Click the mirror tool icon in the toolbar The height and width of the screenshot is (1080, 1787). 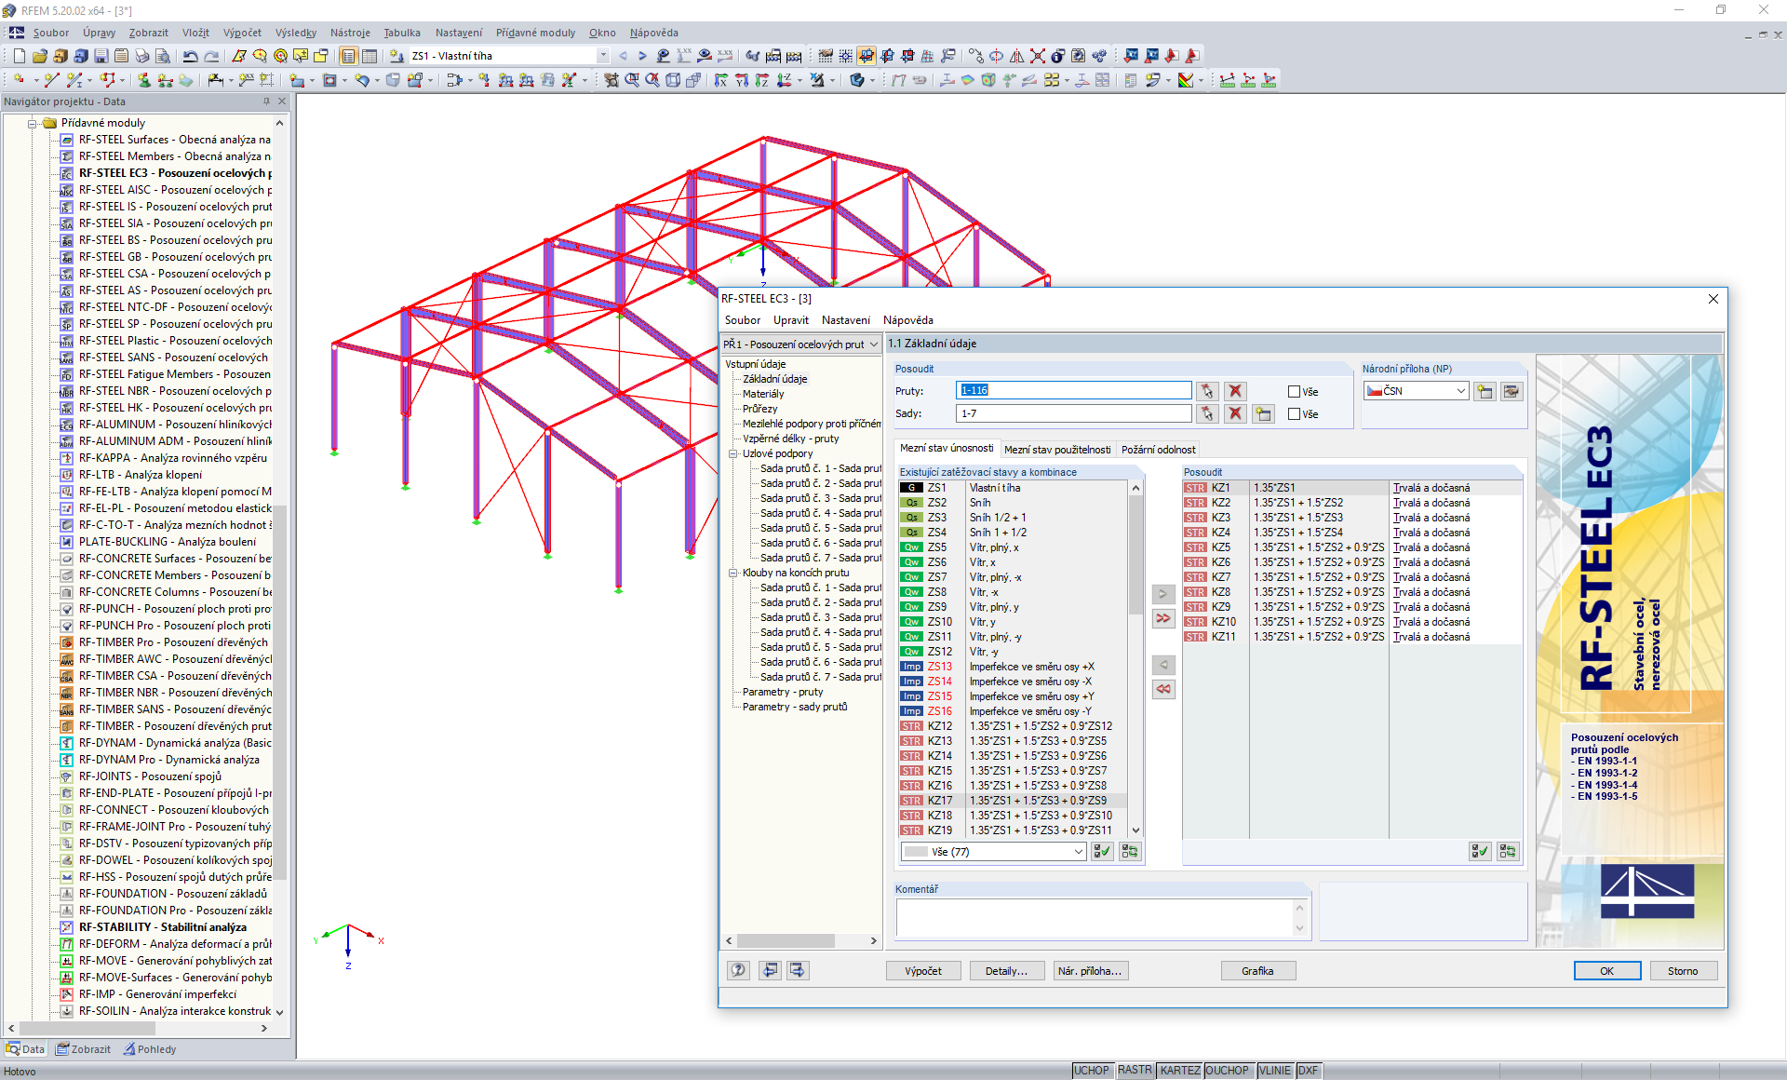point(1016,56)
